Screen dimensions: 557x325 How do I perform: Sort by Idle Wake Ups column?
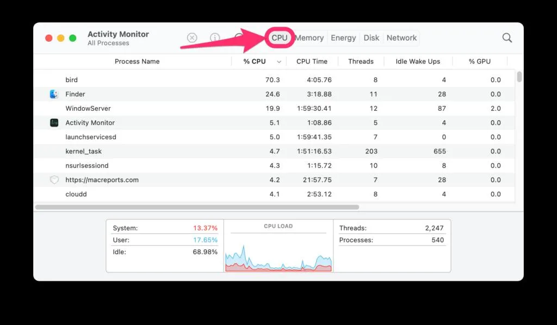(x=418, y=61)
